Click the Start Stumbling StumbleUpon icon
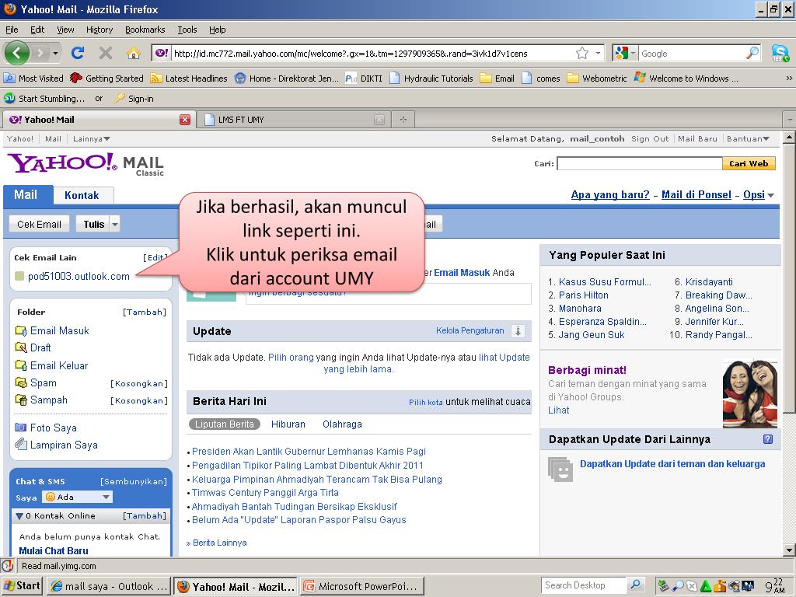This screenshot has height=597, width=796. [9, 98]
